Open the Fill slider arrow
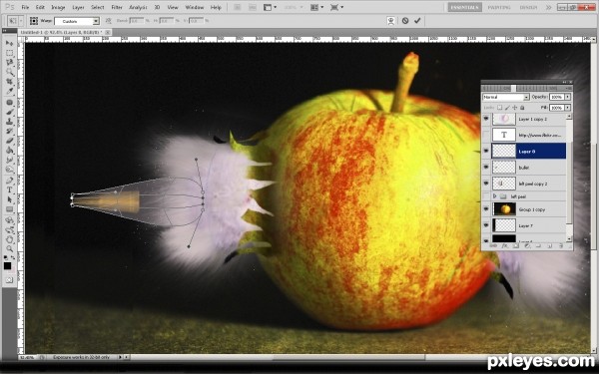Screen dimensions: 599x374 click(567, 108)
